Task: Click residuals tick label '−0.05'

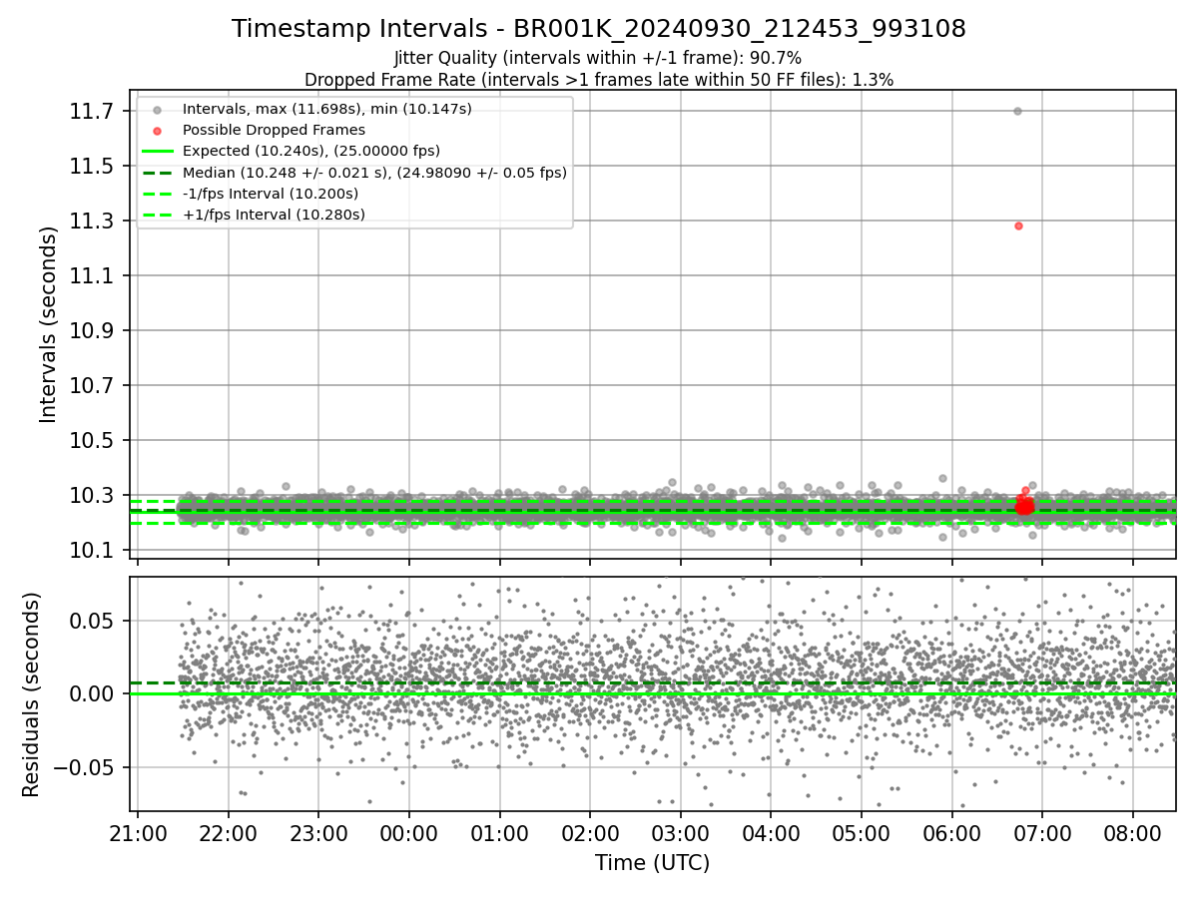Action: pos(86,767)
